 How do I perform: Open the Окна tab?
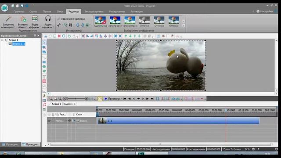[60, 11]
